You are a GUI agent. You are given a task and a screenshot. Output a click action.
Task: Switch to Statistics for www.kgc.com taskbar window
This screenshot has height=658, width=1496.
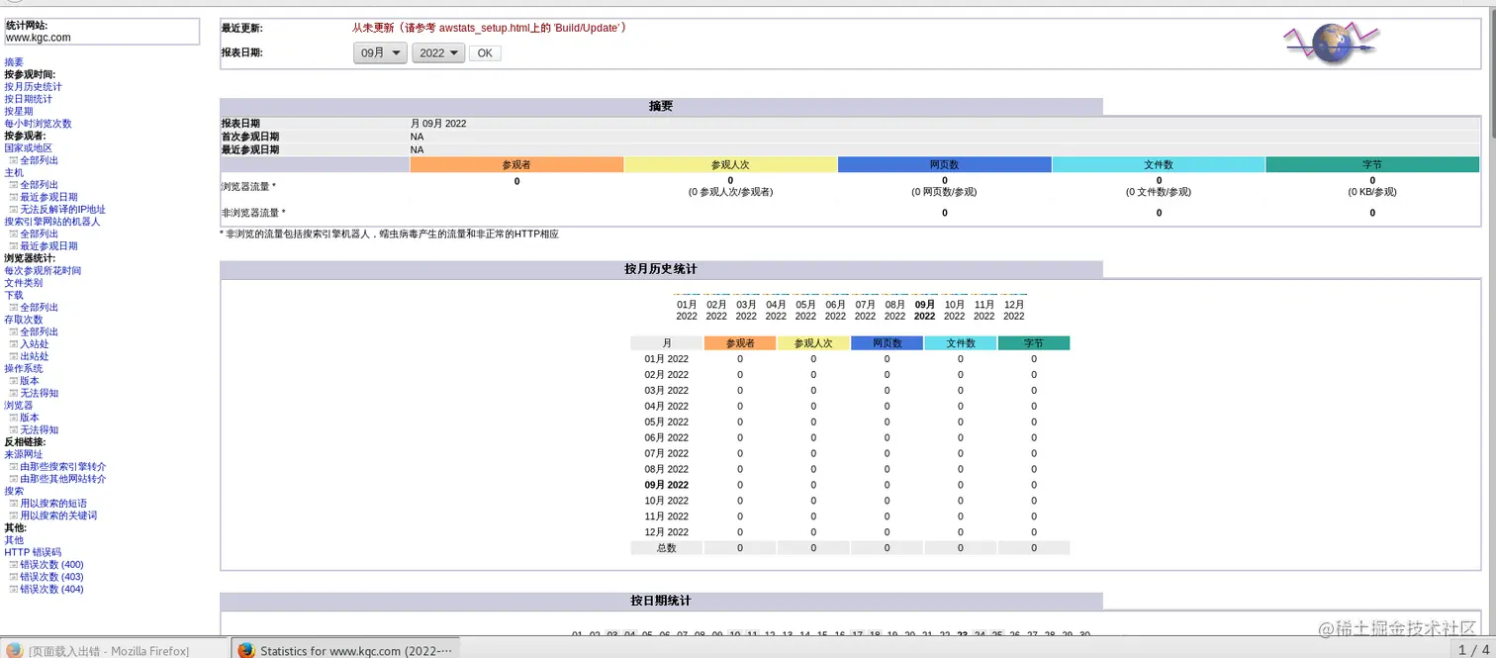point(347,650)
